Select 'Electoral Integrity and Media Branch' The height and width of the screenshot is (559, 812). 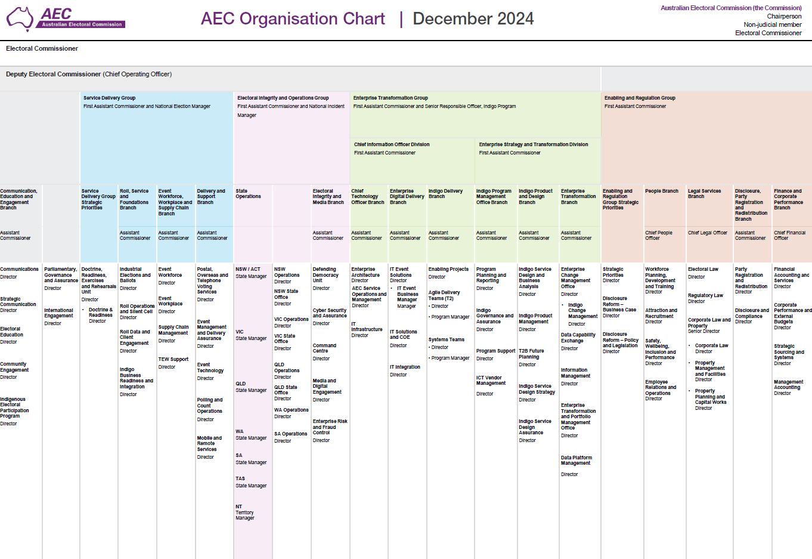[x=328, y=197]
